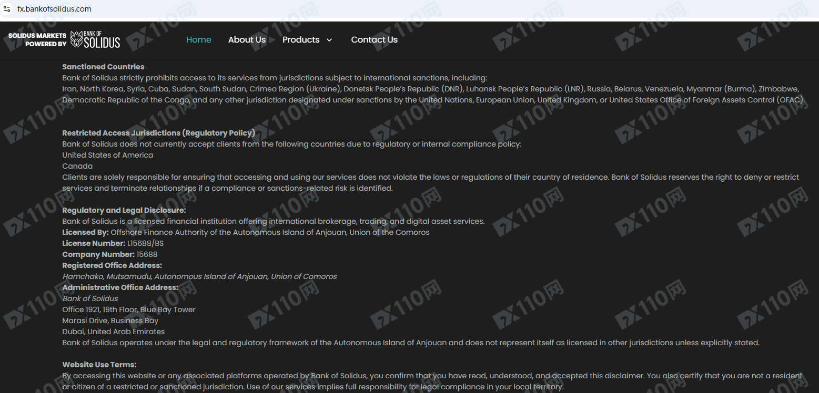Open the Products menu item
Screen dimensions: 819x393
tap(301, 40)
